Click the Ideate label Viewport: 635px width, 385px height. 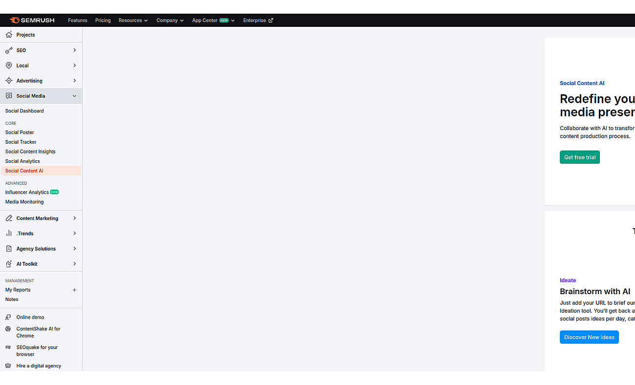(x=568, y=280)
